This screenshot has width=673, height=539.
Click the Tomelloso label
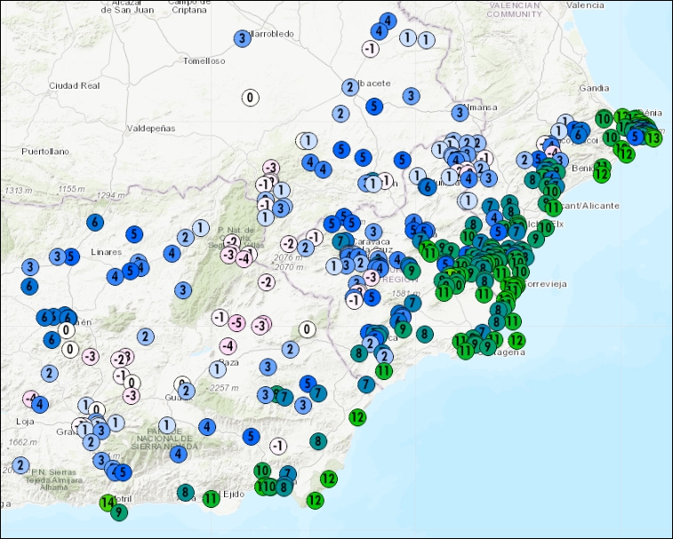(x=204, y=61)
